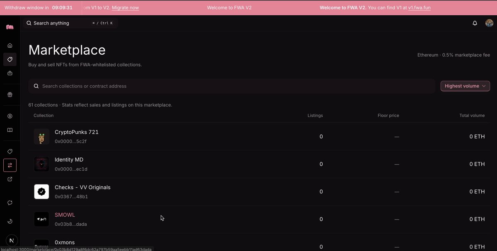Click the 0x0367...48b1 contract address
Image resolution: width=497 pixels, height=251 pixels.
[71, 197]
